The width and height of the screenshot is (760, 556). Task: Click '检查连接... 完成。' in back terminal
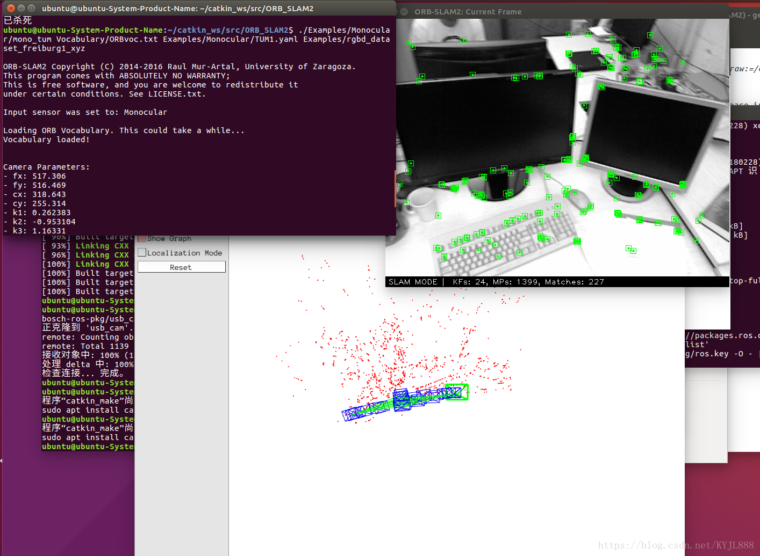point(83,373)
